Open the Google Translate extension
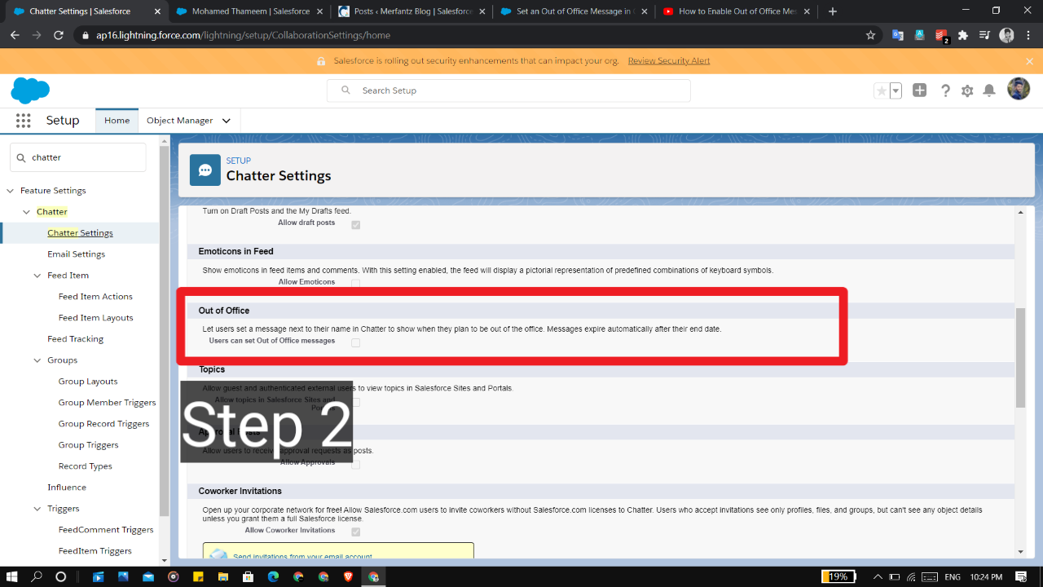This screenshot has width=1043, height=587. 898,35
